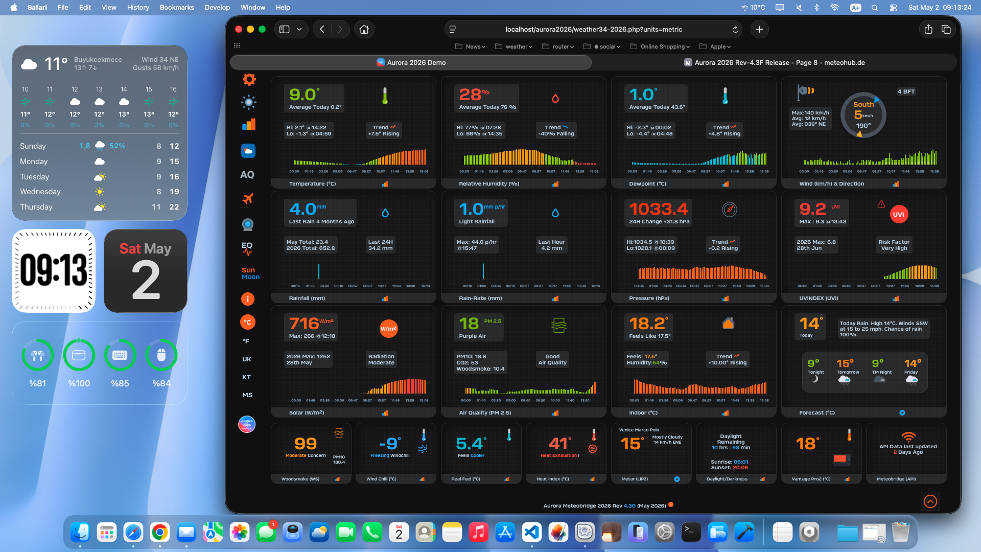The image size is (981, 552).
Task: Open the EQ earthquake sidebar icon
Action: coord(247,248)
